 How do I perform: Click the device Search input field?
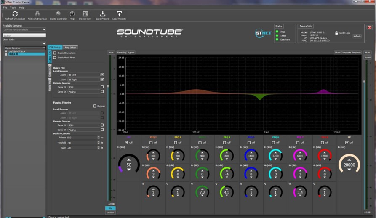click(x=24, y=36)
